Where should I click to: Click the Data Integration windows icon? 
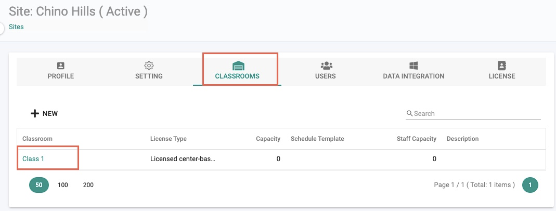point(413,65)
